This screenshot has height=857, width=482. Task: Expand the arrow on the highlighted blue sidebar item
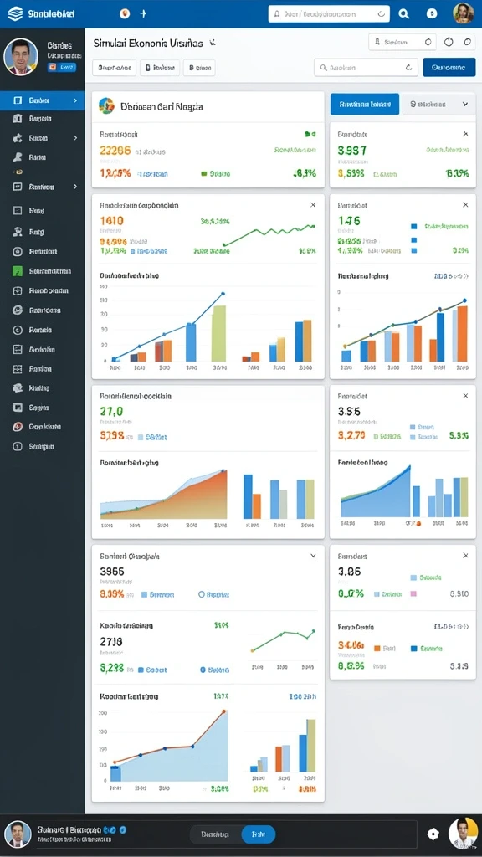coord(74,100)
